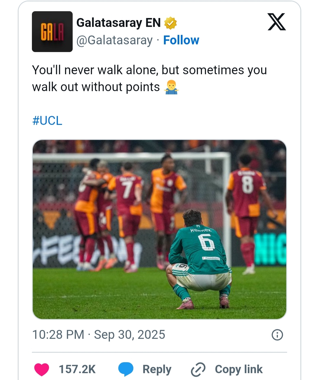
Task: Open the Galatasaray profile avatar
Action: (x=52, y=32)
